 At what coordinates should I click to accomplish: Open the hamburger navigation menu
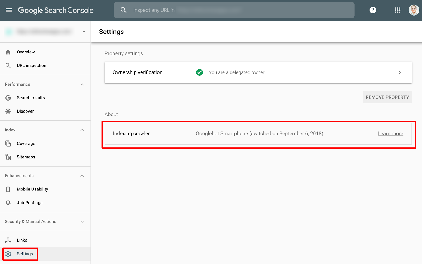(9, 10)
